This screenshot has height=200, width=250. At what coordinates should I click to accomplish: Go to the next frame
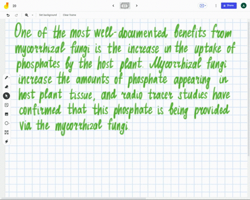(136, 6)
